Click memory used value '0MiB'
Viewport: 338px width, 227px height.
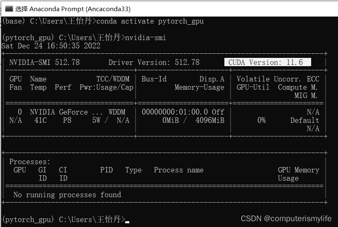[x=171, y=120]
